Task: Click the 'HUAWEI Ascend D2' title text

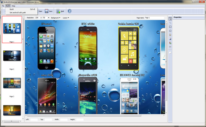Action: click(132, 75)
